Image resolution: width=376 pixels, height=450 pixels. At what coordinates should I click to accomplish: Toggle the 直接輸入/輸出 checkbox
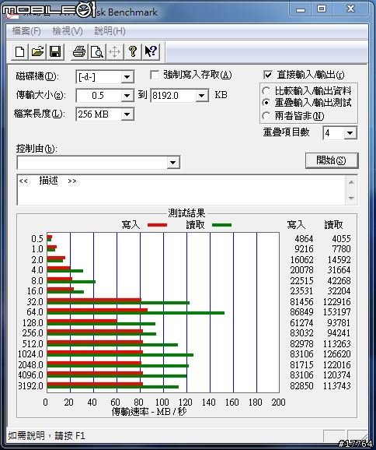268,76
